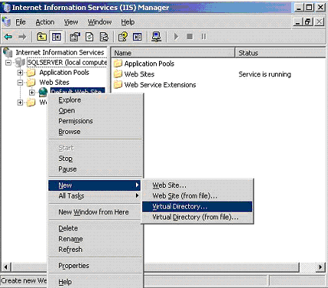Viewport: 328px width, 288px height.
Task: Click the Connect to computer toolbar icon
Action: [x=156, y=37]
